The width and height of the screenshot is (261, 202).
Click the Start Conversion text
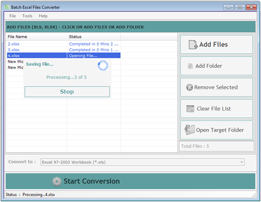92,181
